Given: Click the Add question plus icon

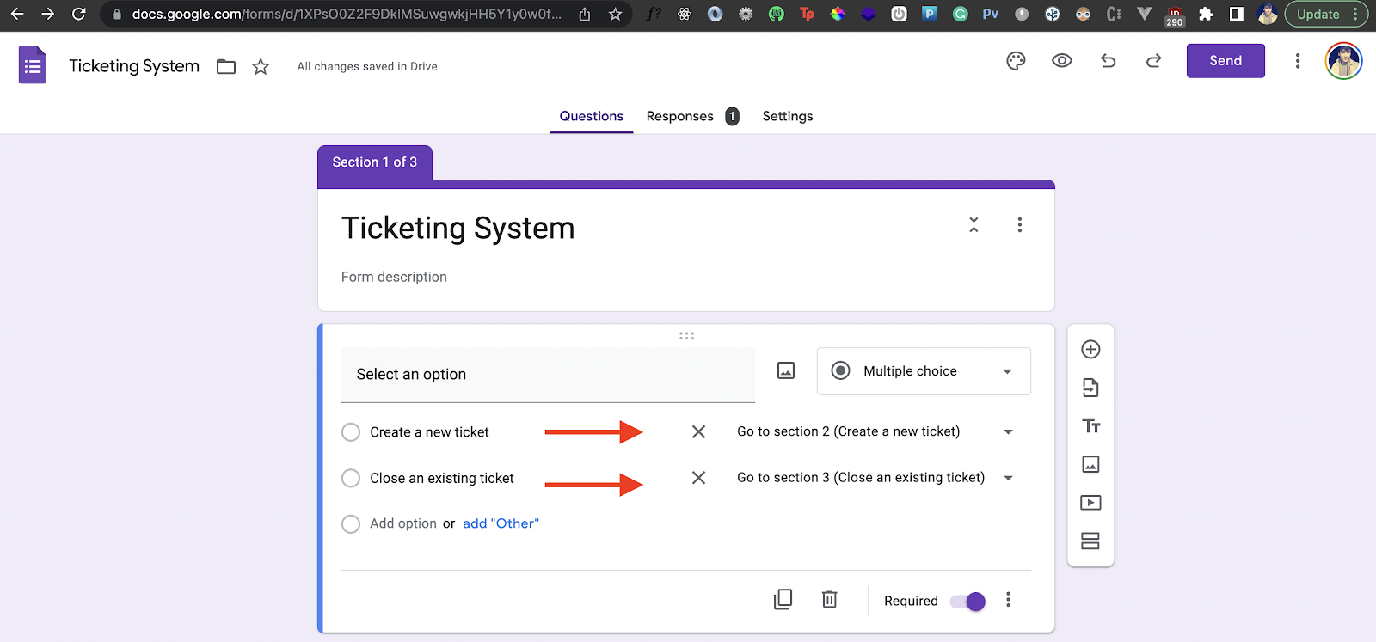Looking at the screenshot, I should (1090, 349).
